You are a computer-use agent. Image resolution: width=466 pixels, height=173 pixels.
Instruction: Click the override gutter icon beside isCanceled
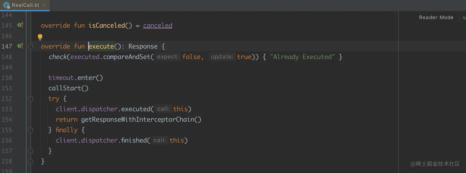20,25
